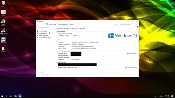Screen dimensions: 175x98
Task: Open the Windows Start menu
Action: click(x=2, y=96)
